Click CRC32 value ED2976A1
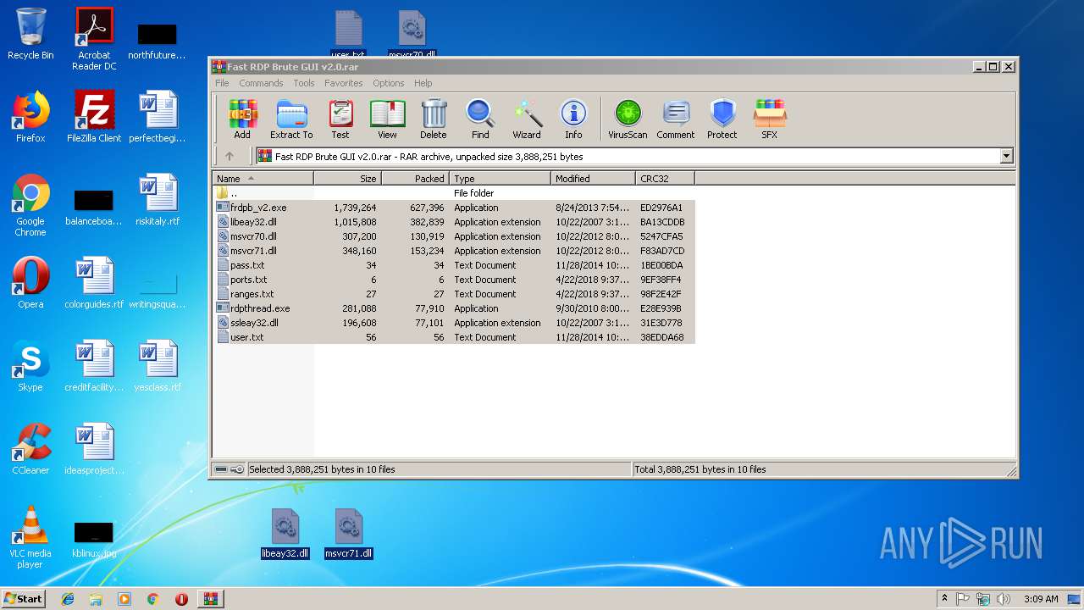1084x610 pixels. (661, 208)
